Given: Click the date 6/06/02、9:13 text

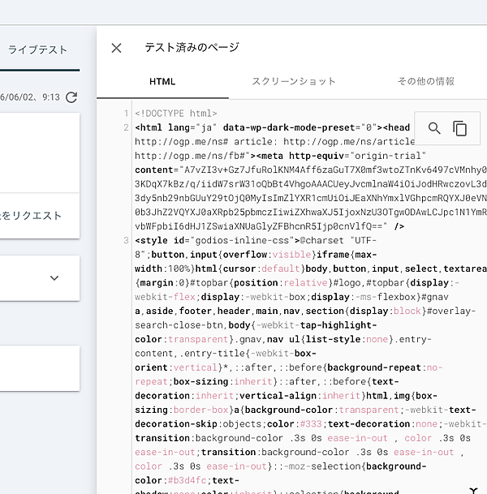Looking at the screenshot, I should click(x=30, y=97).
